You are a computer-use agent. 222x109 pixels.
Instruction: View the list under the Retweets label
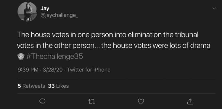[34, 86]
